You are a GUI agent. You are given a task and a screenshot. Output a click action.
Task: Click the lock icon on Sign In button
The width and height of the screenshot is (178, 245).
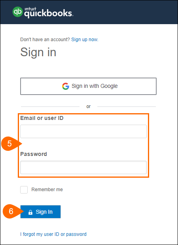tap(30, 212)
